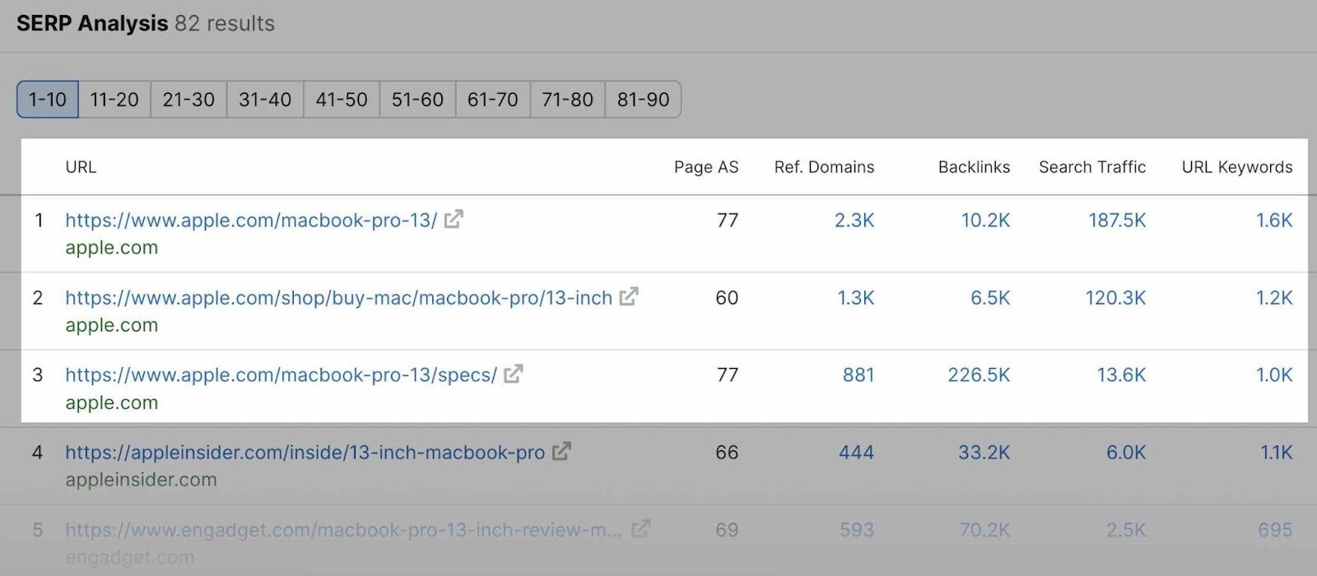Sort by the Page AS column header
Screen dimensions: 1317x576
click(705, 167)
